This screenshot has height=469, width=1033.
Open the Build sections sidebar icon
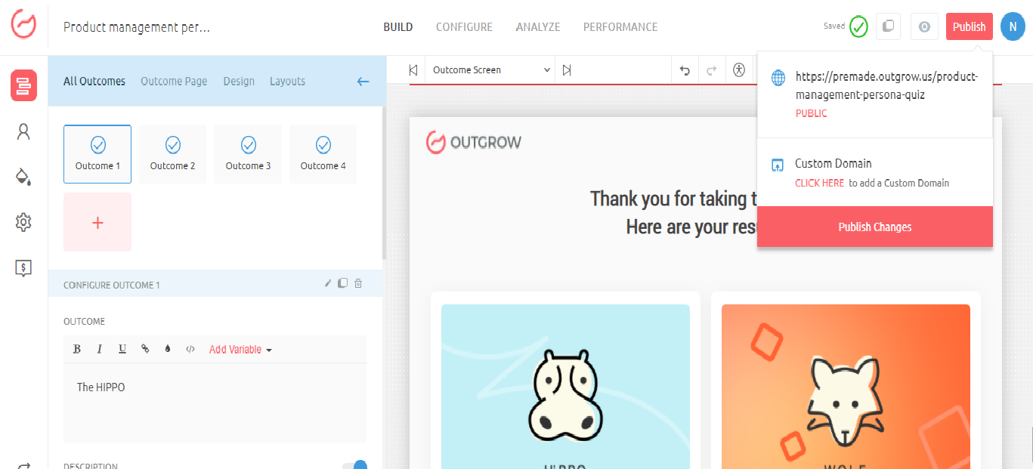tap(23, 85)
